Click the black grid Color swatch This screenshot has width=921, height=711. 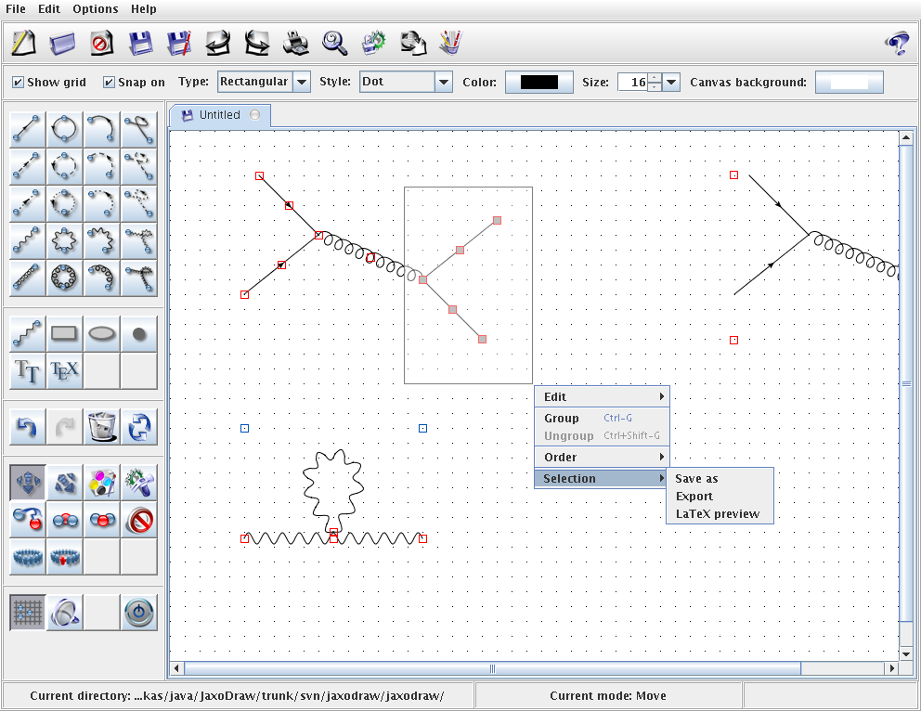point(538,83)
